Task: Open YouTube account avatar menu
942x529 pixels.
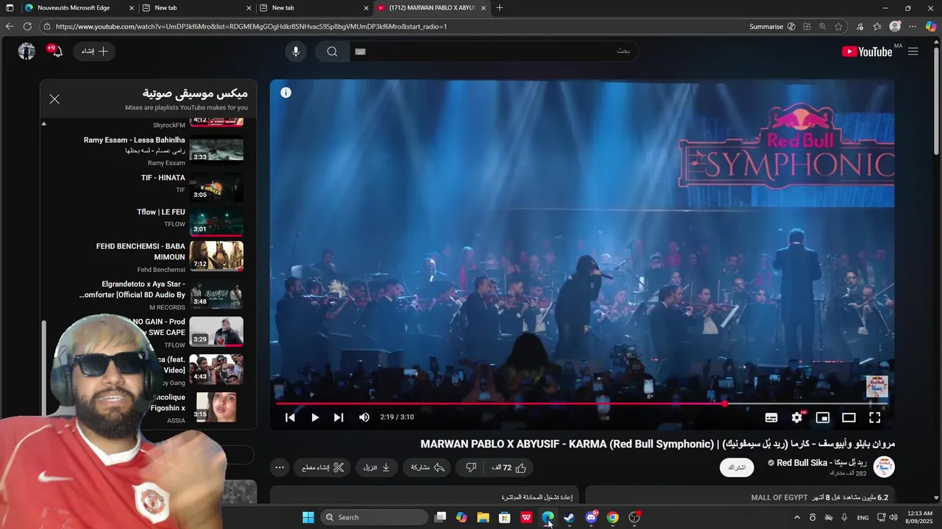Action: 26,51
